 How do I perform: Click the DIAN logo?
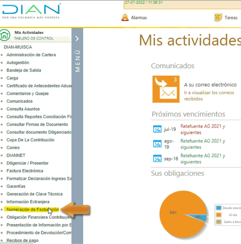pyautogui.click(x=31, y=11)
